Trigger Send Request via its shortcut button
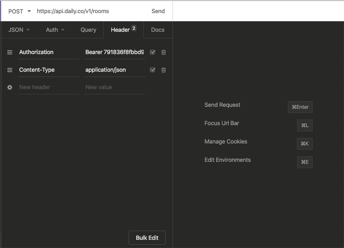The height and width of the screenshot is (248, 344). click(x=300, y=107)
